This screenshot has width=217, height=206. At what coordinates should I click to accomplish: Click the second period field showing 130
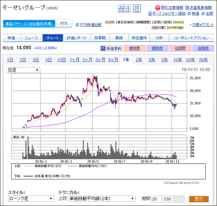(168, 199)
